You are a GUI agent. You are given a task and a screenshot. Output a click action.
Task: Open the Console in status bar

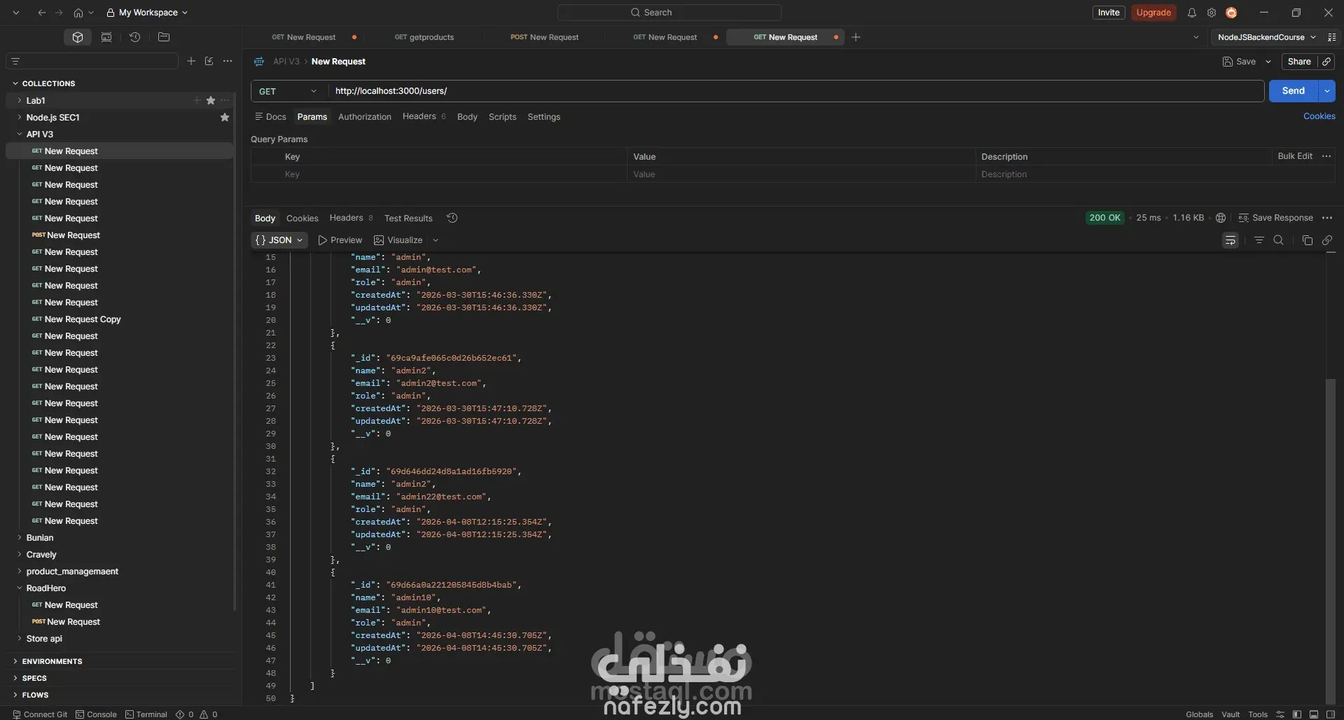96,714
